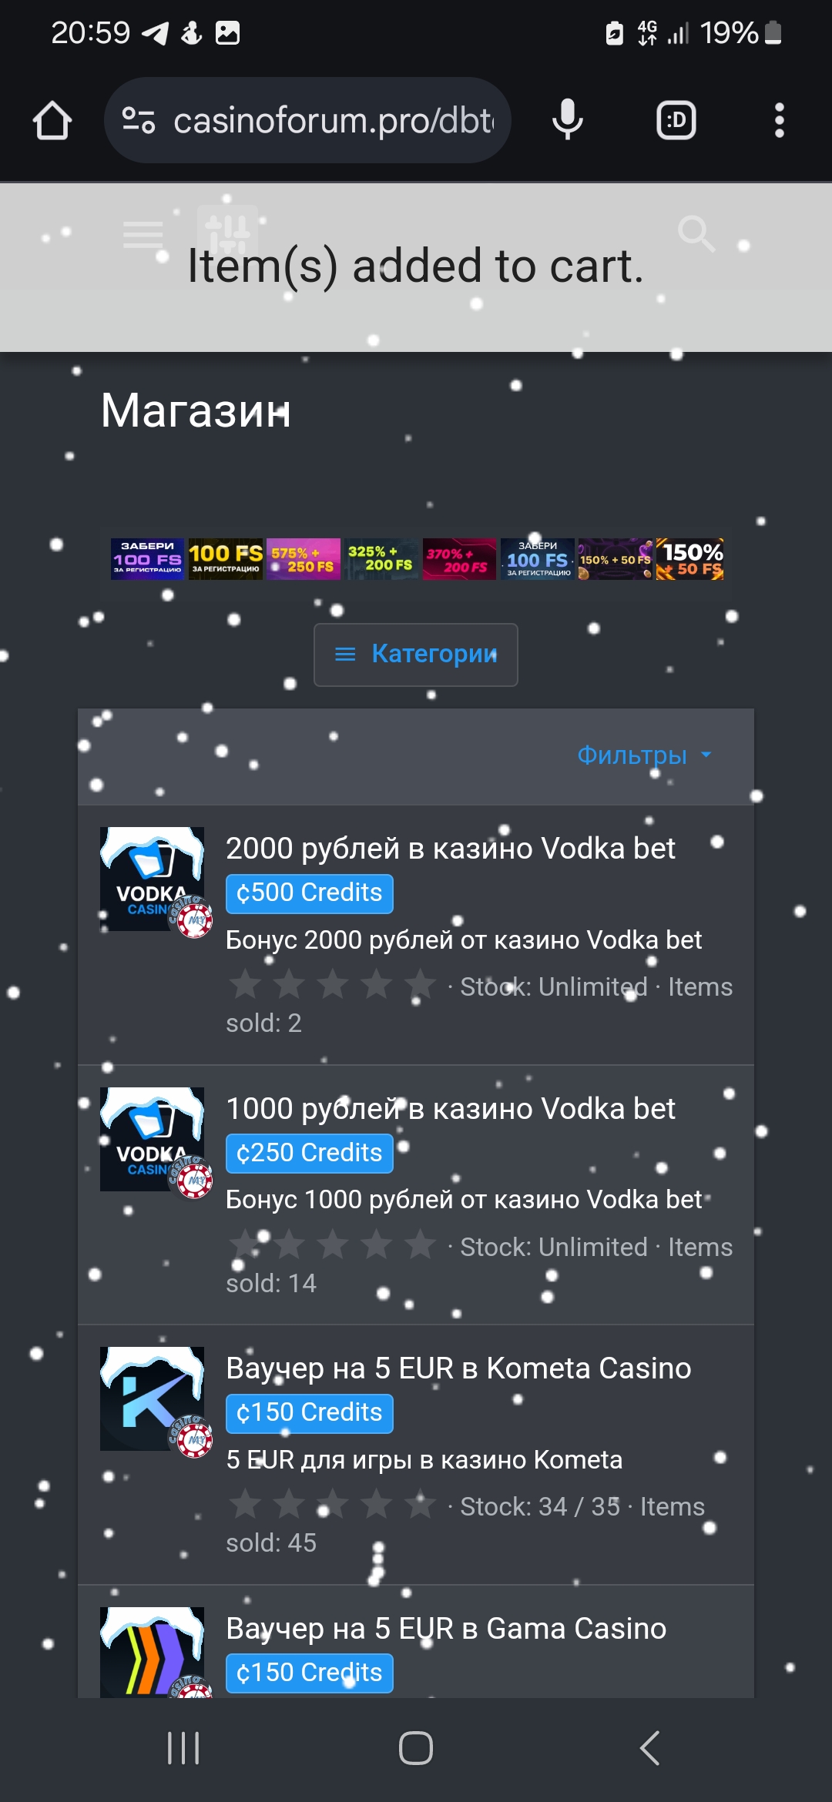Open the Категории menu button
832x1802 pixels.
coord(416,655)
